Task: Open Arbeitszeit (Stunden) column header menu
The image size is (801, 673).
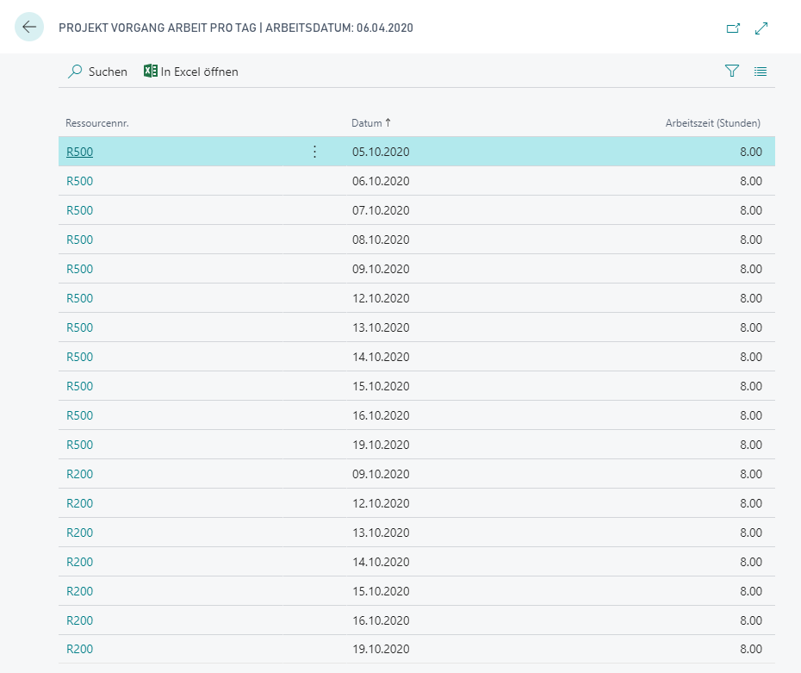Action: pos(712,123)
